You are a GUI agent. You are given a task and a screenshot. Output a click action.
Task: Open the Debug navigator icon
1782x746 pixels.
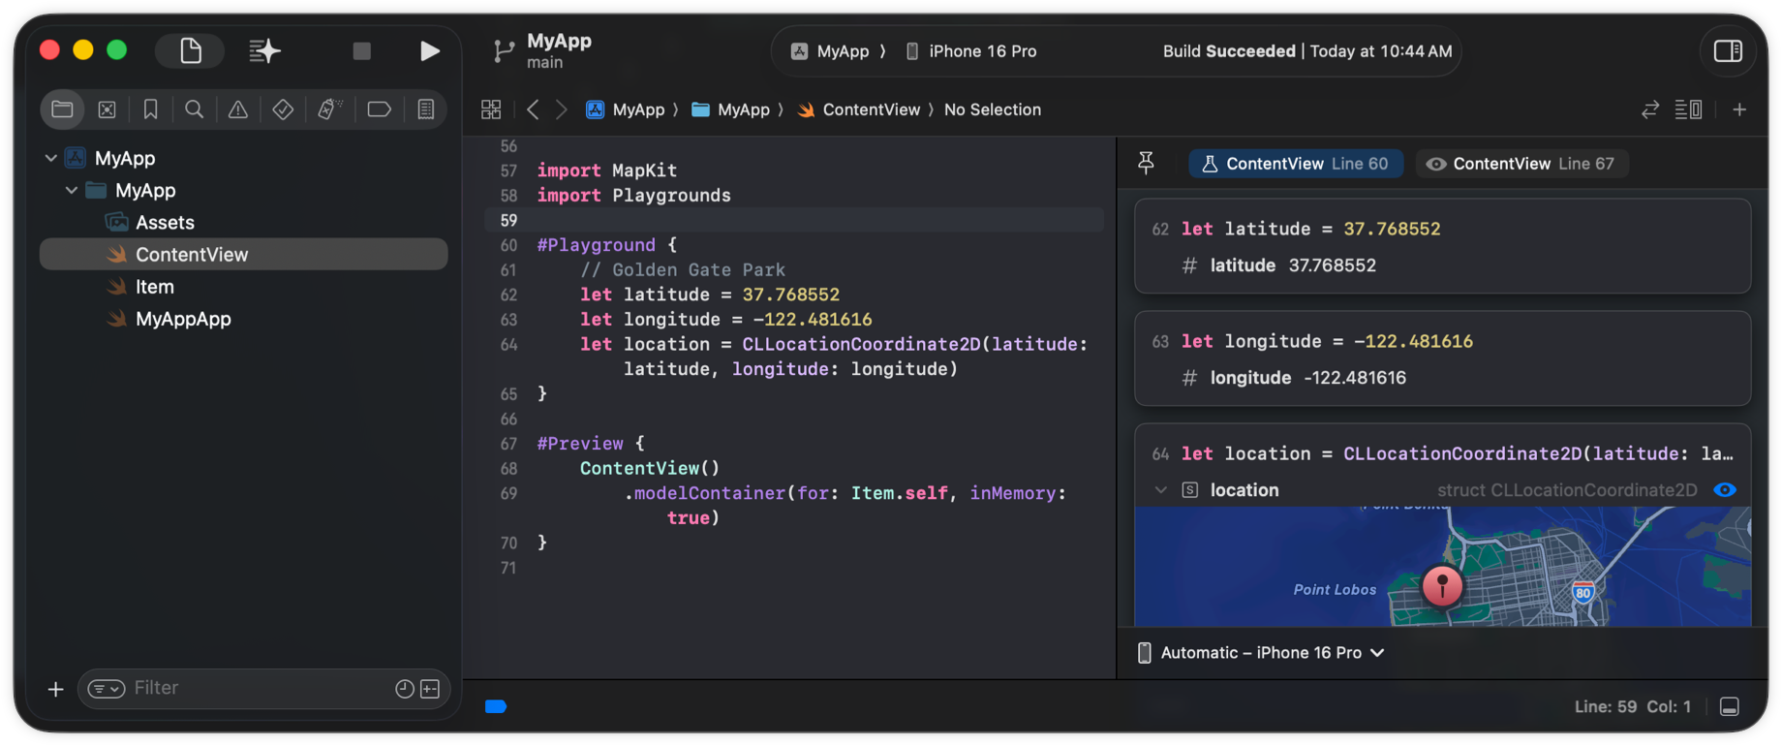pyautogui.click(x=329, y=109)
